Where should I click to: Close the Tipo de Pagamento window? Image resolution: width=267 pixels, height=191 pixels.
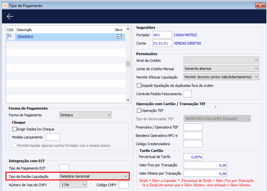[260, 5]
